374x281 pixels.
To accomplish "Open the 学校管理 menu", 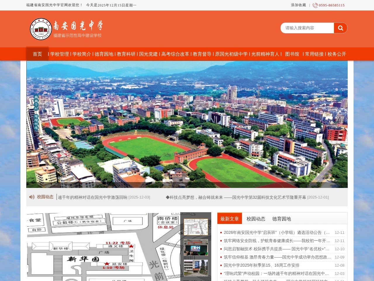I will click(60, 54).
